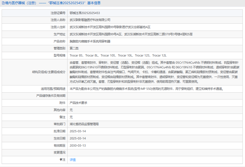The image size is (245, 167).
Task: Click the label 注册人名称
Action: [58, 20]
